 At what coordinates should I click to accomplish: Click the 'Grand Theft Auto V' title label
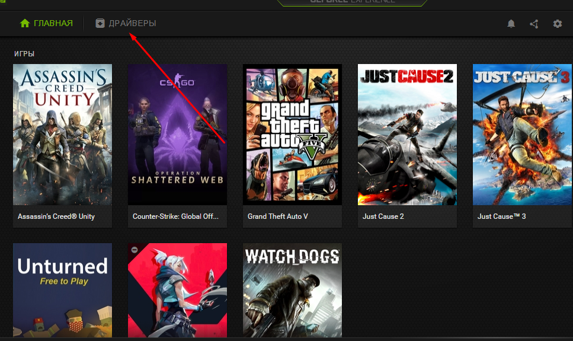(x=278, y=216)
